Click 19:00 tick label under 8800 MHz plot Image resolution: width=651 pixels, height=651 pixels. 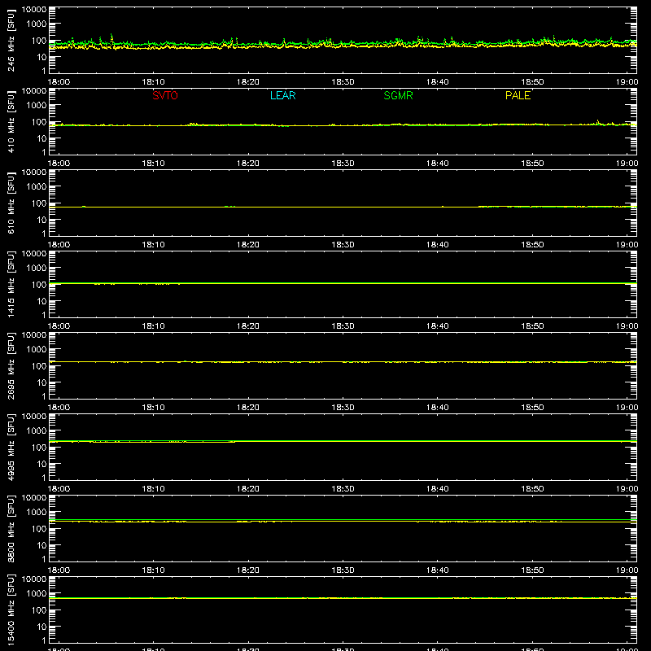(x=627, y=570)
